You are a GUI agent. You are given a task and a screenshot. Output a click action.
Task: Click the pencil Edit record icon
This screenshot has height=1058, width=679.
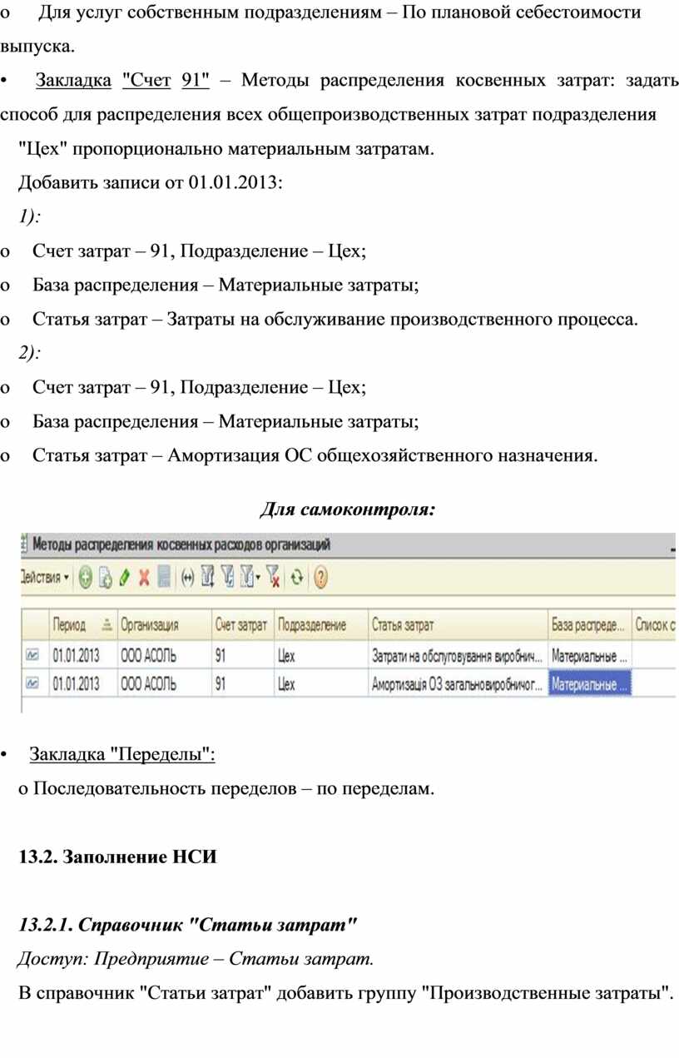click(x=125, y=578)
